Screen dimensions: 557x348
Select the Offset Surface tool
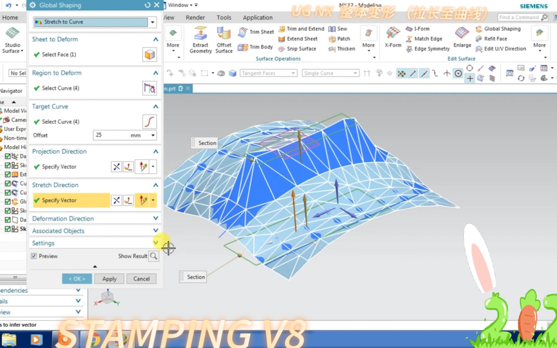224,40
